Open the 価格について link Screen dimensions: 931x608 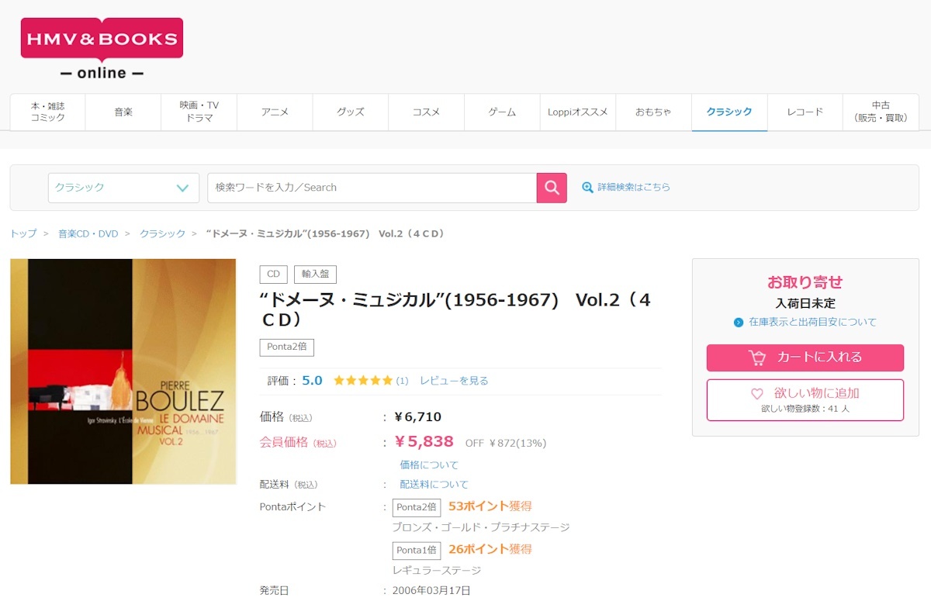pos(429,465)
